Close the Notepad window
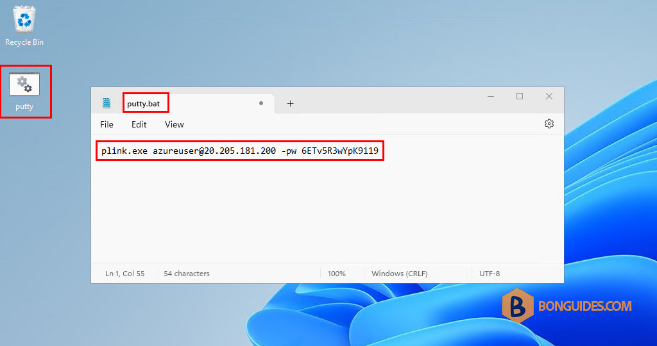The height and width of the screenshot is (346, 657). click(549, 96)
